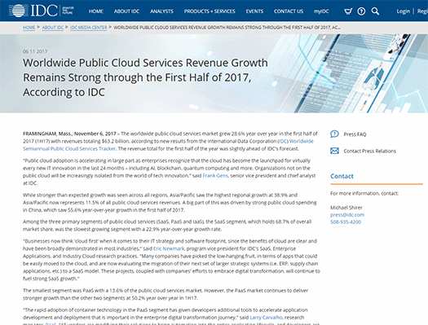The width and height of the screenshot is (428, 325).
Task: Open site search magnifier icon
Action: [x=375, y=11]
